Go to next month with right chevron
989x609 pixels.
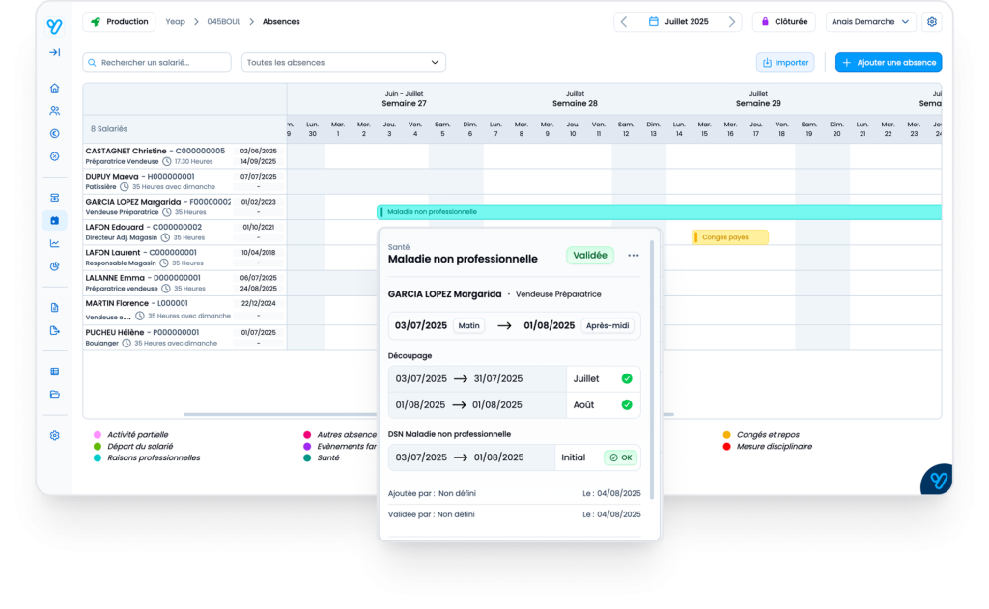coord(732,21)
